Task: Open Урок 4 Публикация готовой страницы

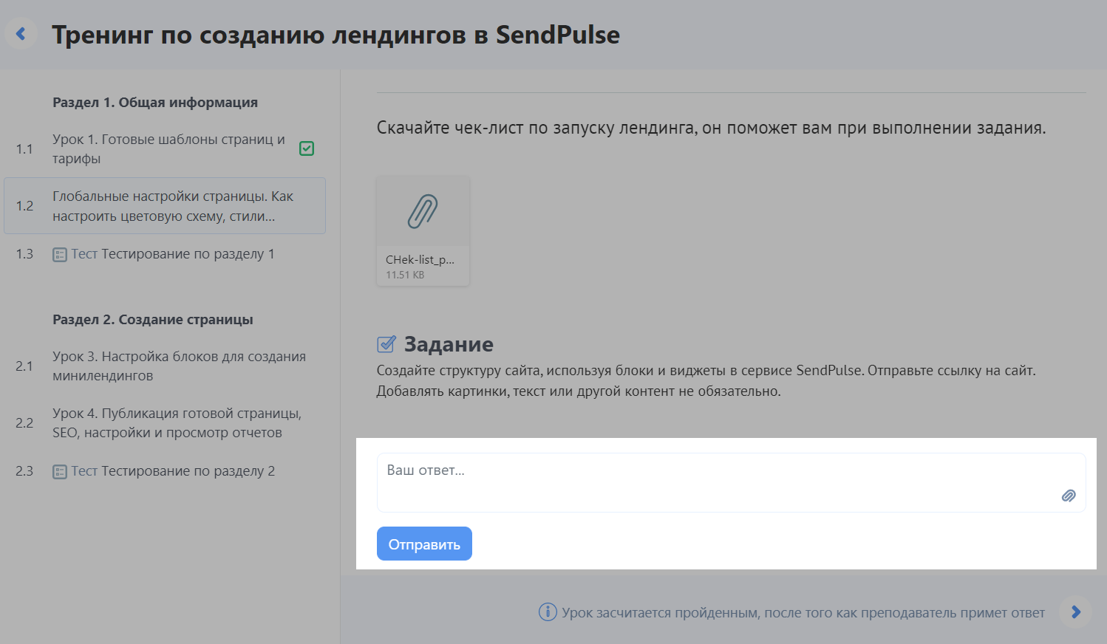Action: [164, 423]
